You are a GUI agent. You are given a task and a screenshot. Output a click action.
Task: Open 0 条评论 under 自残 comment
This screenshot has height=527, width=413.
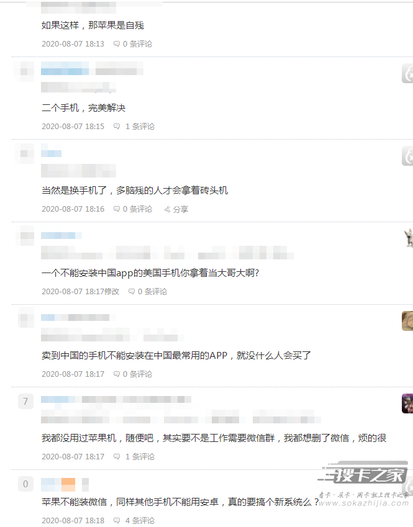[x=137, y=44]
